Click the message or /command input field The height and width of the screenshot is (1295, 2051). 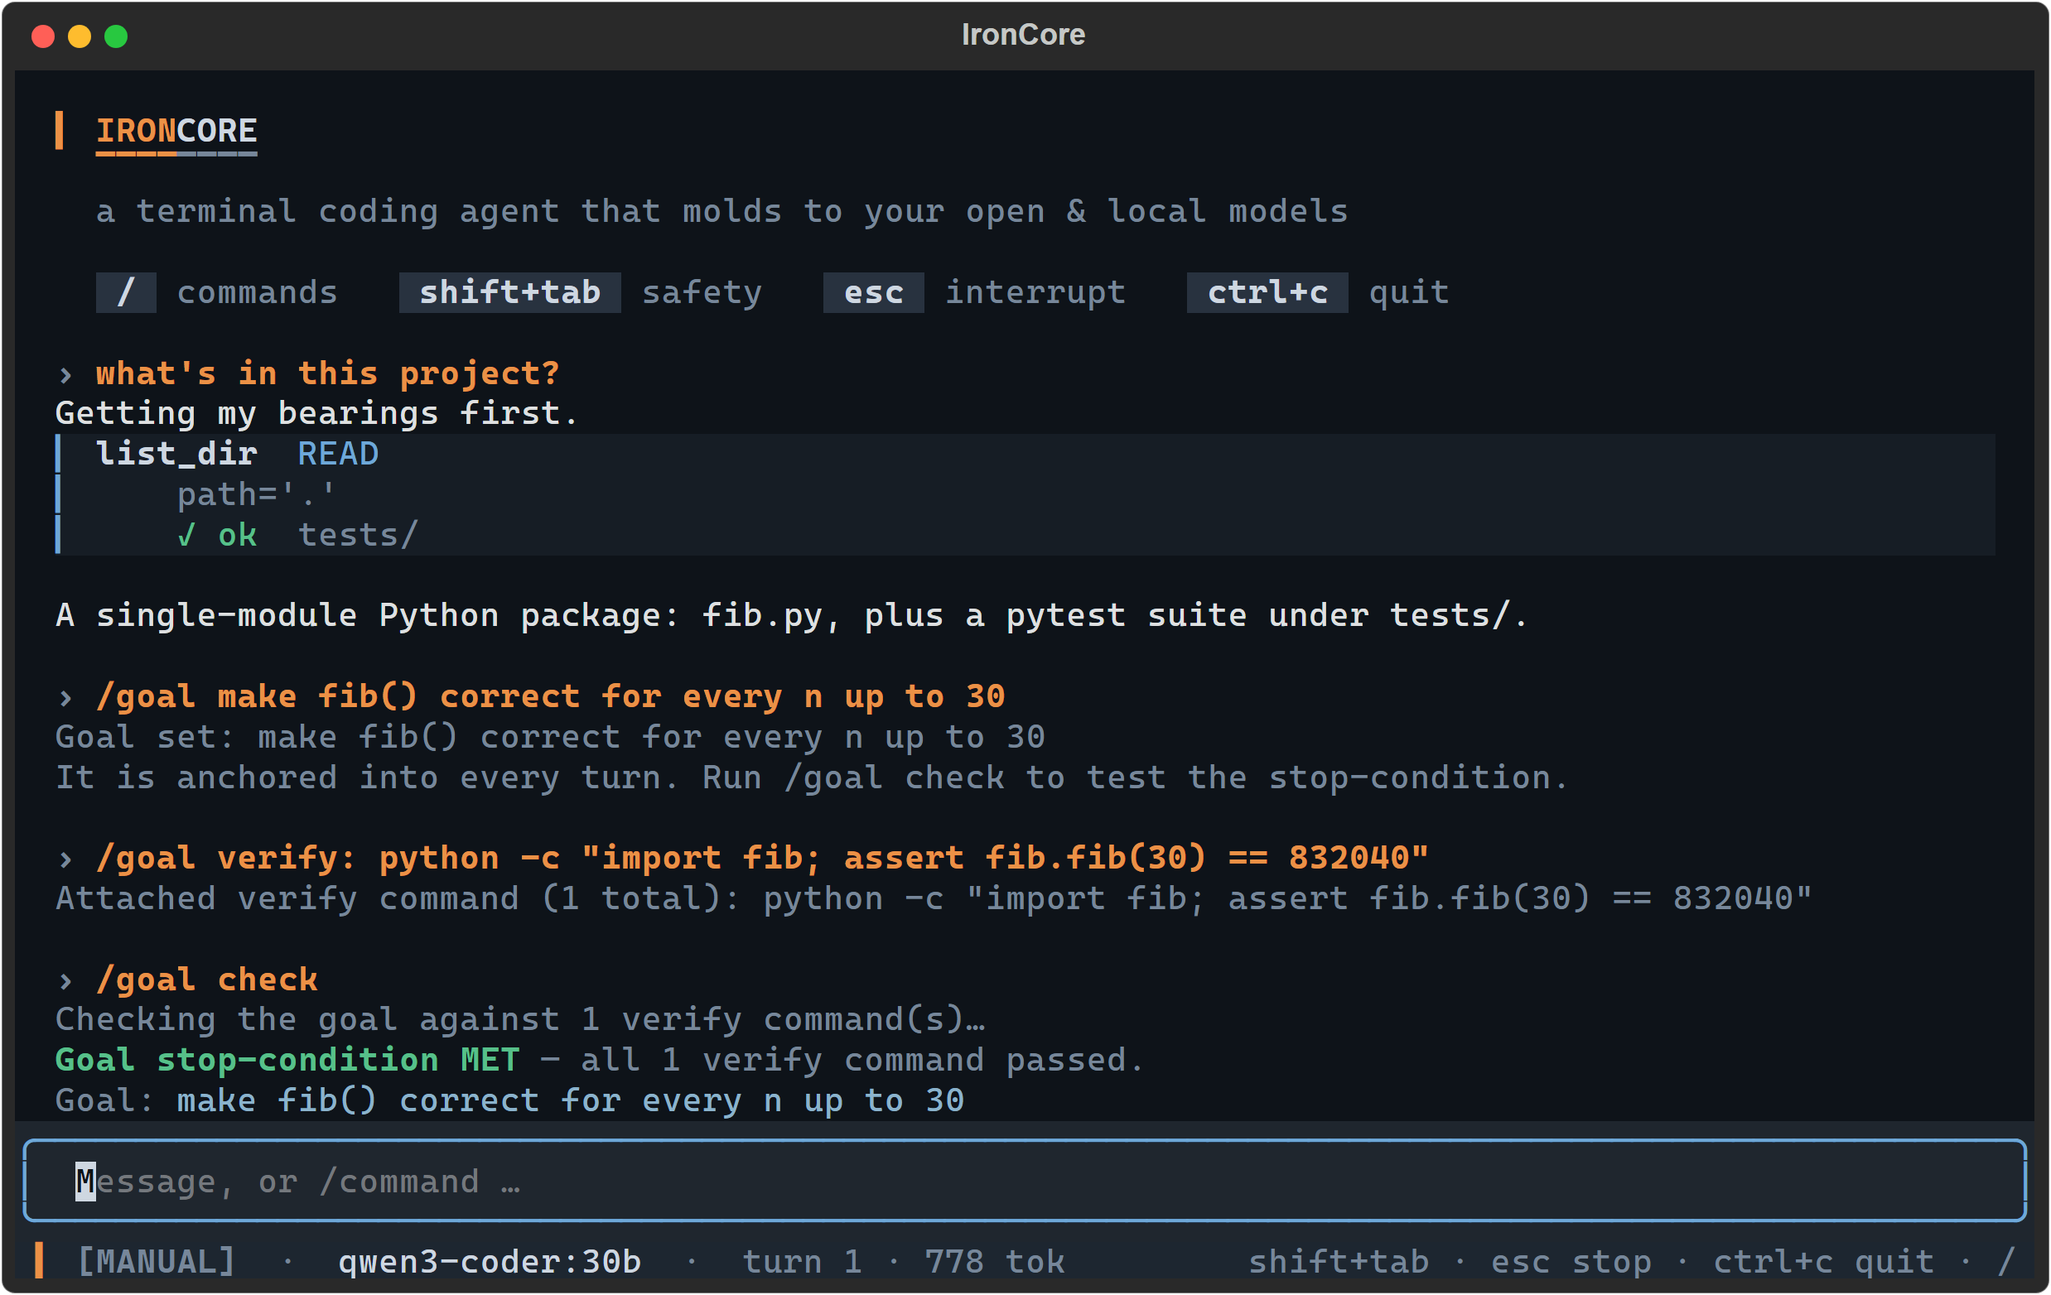point(1024,1180)
